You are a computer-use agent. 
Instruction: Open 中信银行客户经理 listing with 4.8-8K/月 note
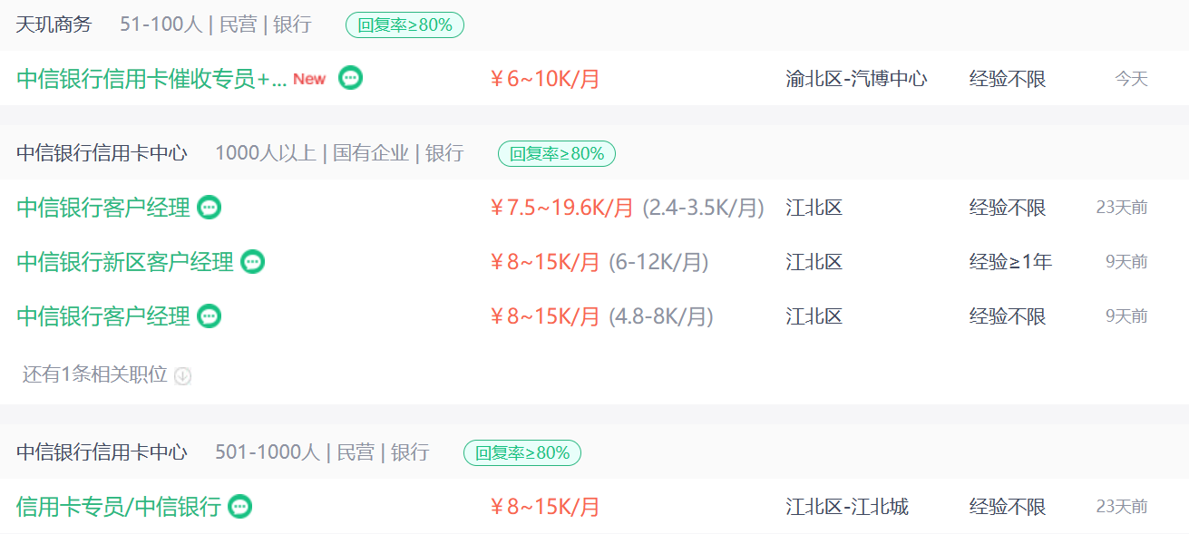click(103, 316)
